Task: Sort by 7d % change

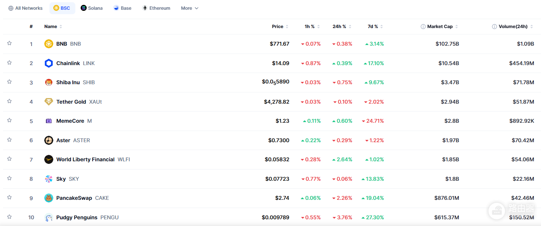Action: point(375,27)
